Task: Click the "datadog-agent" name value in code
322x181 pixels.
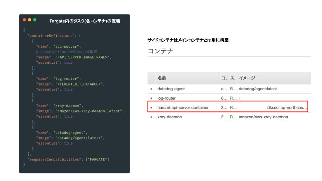Action: click(x=70, y=133)
